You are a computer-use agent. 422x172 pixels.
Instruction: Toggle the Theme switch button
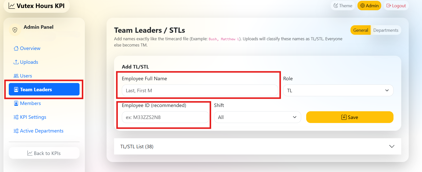coord(343,6)
